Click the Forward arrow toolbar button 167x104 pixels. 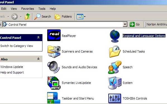pos(15,16)
